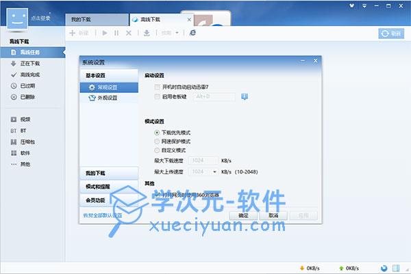Click the 取消 button
Image resolution: width=411 pixels, height=274 pixels.
pos(273,215)
